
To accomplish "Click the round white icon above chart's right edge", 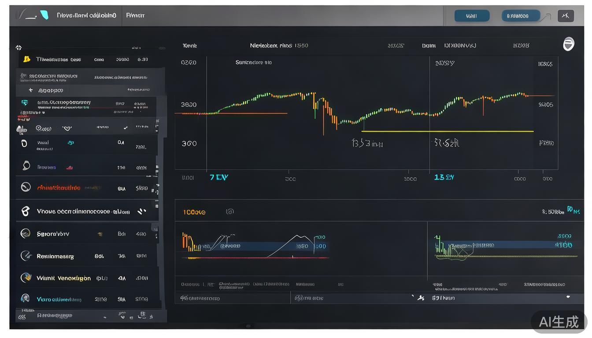I will 569,44.
